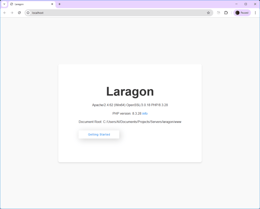Click the forward navigation arrow
This screenshot has width=260, height=209.
[12, 13]
